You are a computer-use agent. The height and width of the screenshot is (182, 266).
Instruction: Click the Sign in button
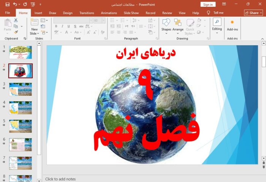coord(208,5)
